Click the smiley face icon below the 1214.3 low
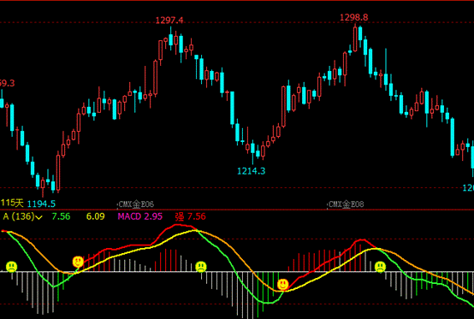474x319 pixels. (283, 285)
